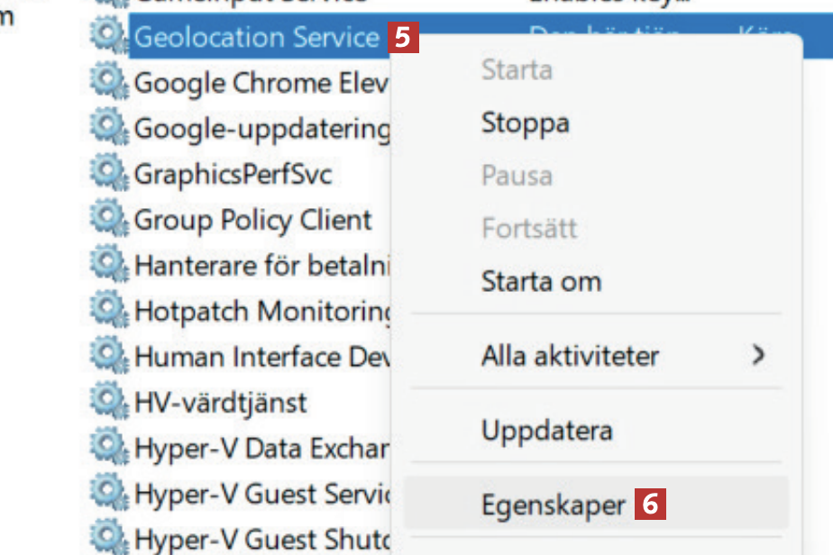The image size is (833, 555).
Task: Select the Hyper-V Data Exchange gear icon
Action: [106, 448]
